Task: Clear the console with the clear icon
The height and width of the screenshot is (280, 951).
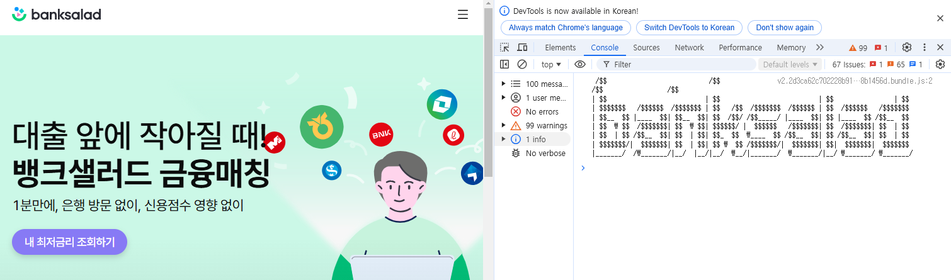Action: pos(522,64)
